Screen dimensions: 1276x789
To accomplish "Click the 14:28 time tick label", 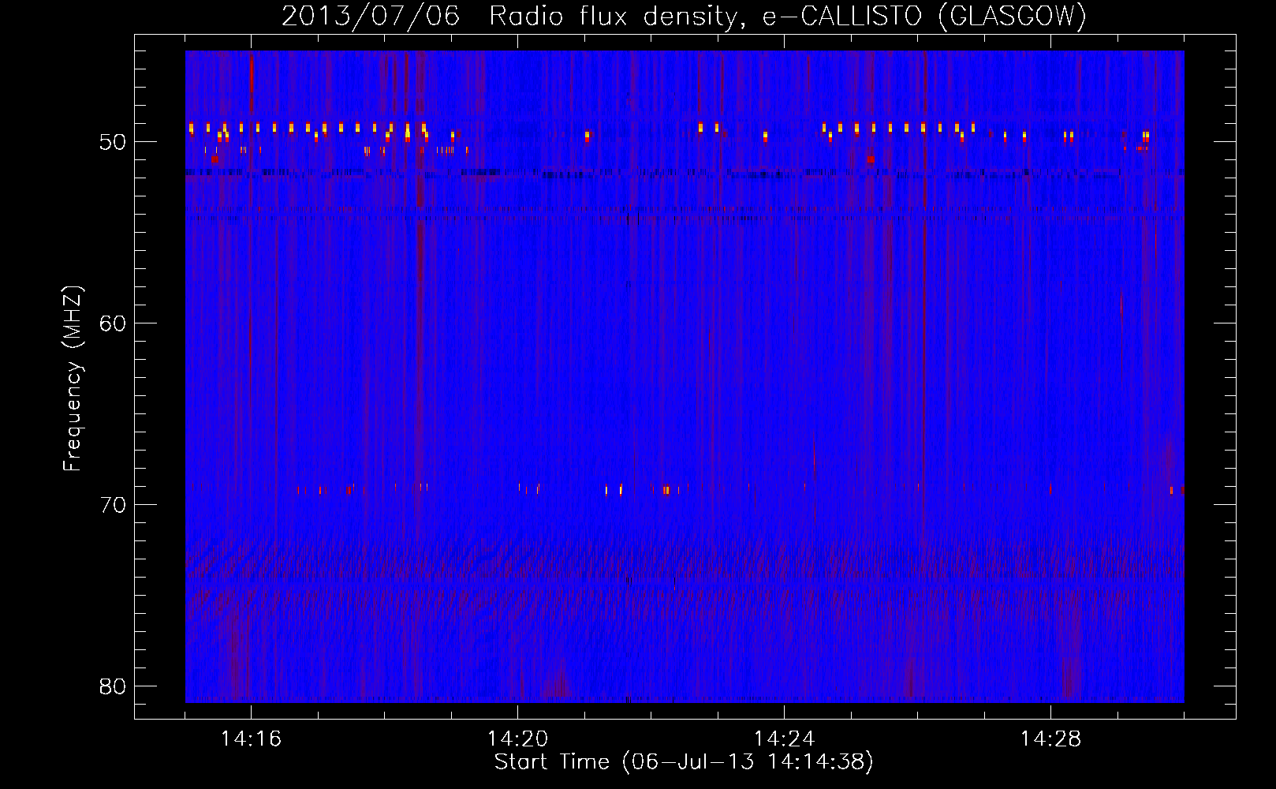I will tap(1050, 739).
